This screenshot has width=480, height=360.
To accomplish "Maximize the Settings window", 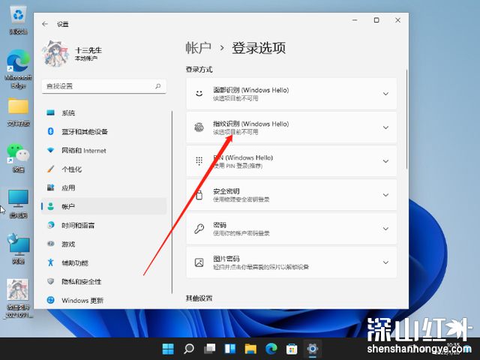I will (376, 20).
